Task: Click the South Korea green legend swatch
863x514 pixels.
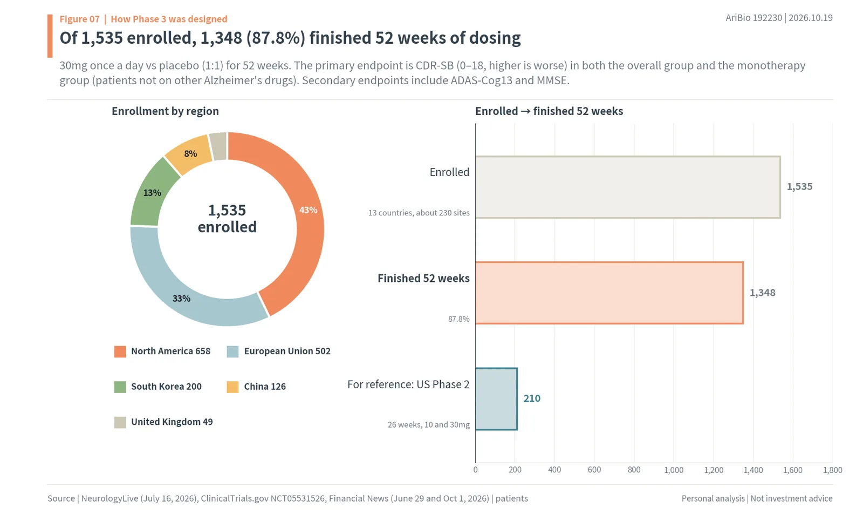Action: 120,387
